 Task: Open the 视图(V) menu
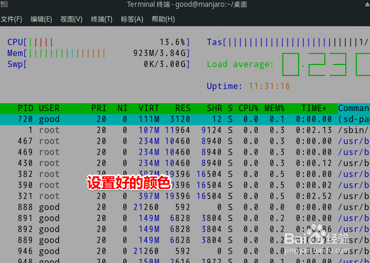tap(71, 19)
